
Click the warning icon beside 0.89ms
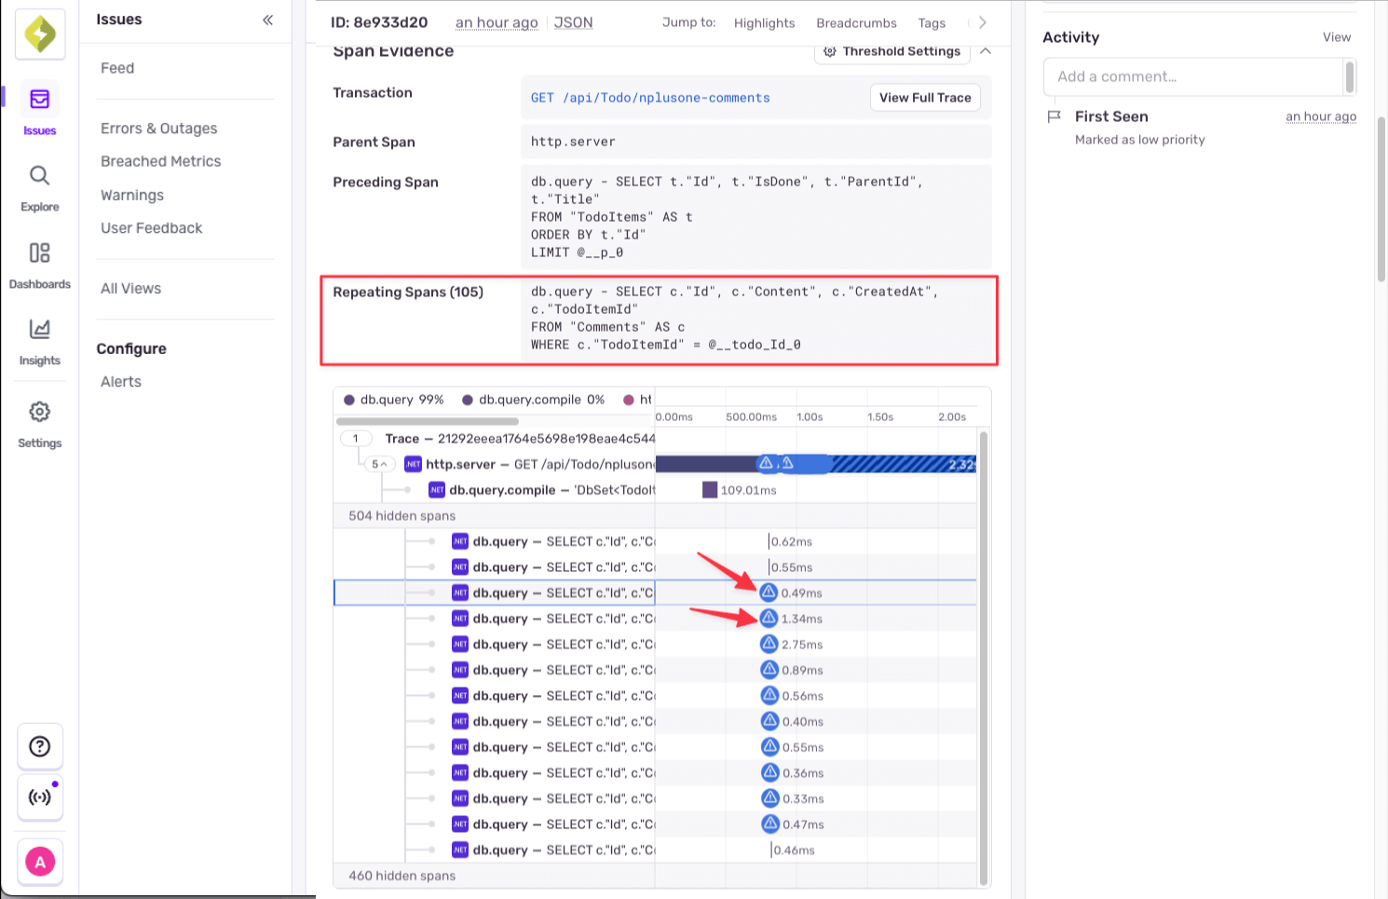tap(769, 670)
